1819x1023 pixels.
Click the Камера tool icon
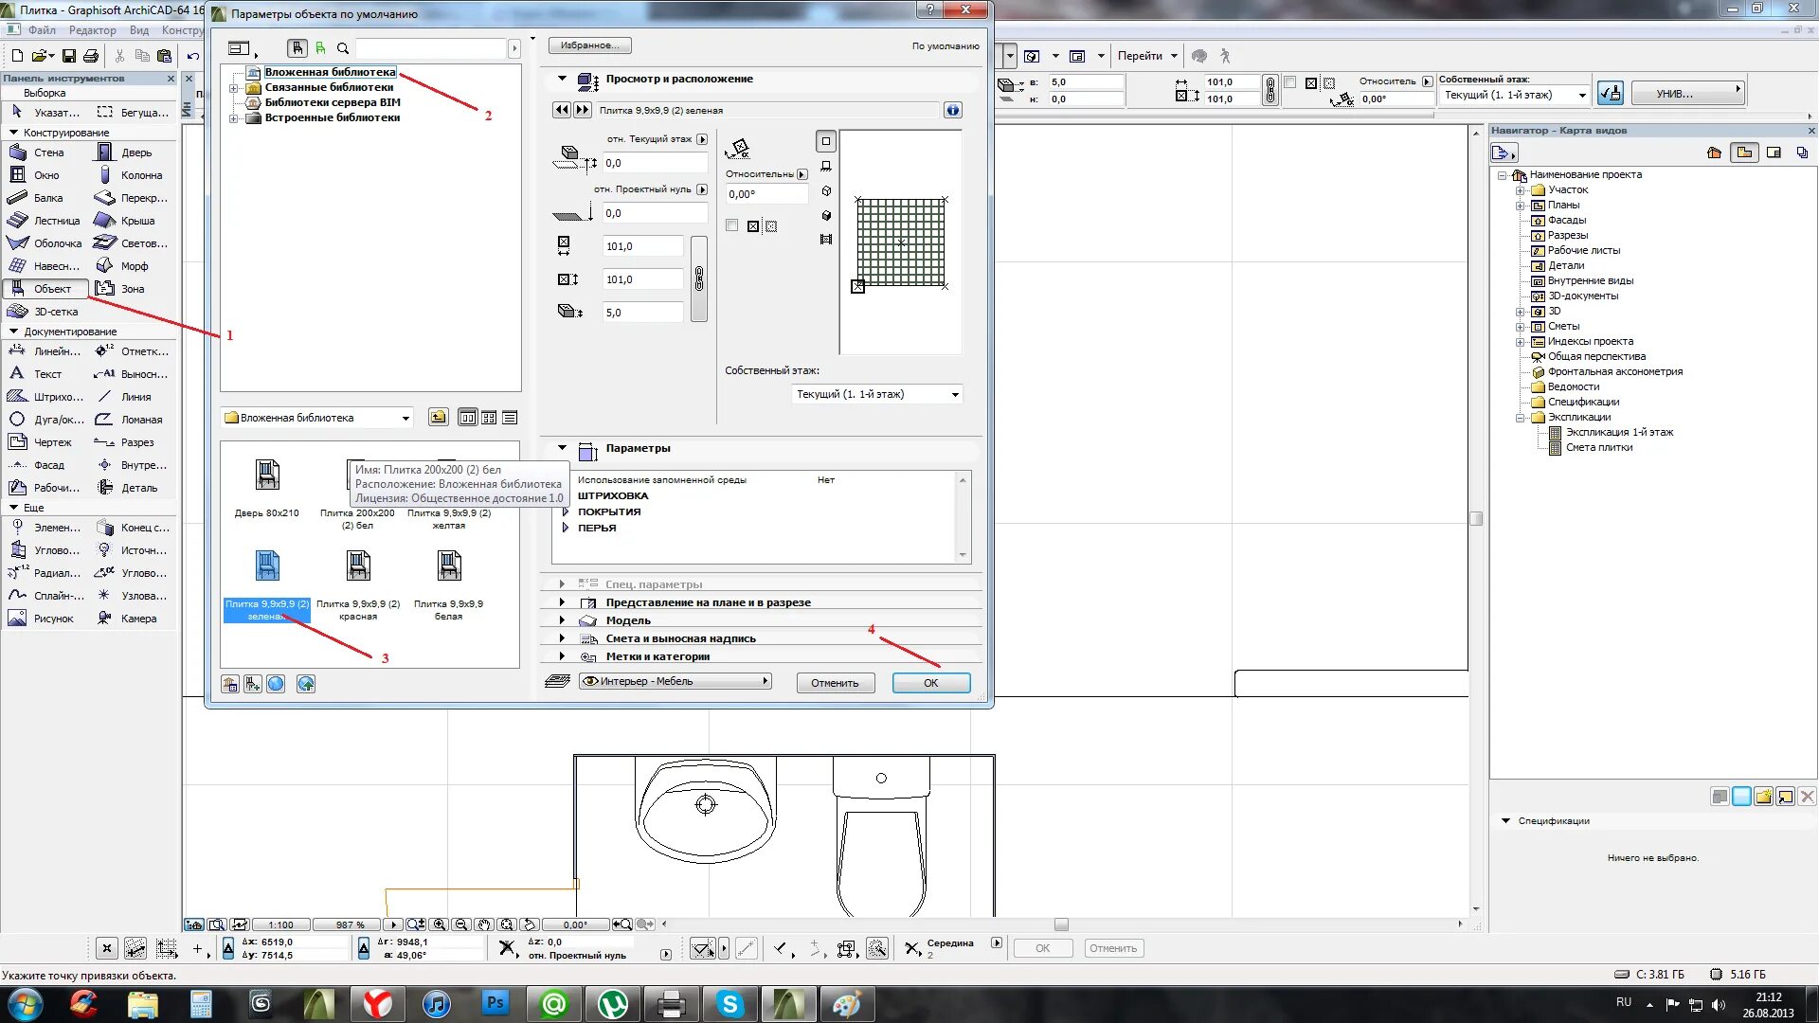pos(105,619)
